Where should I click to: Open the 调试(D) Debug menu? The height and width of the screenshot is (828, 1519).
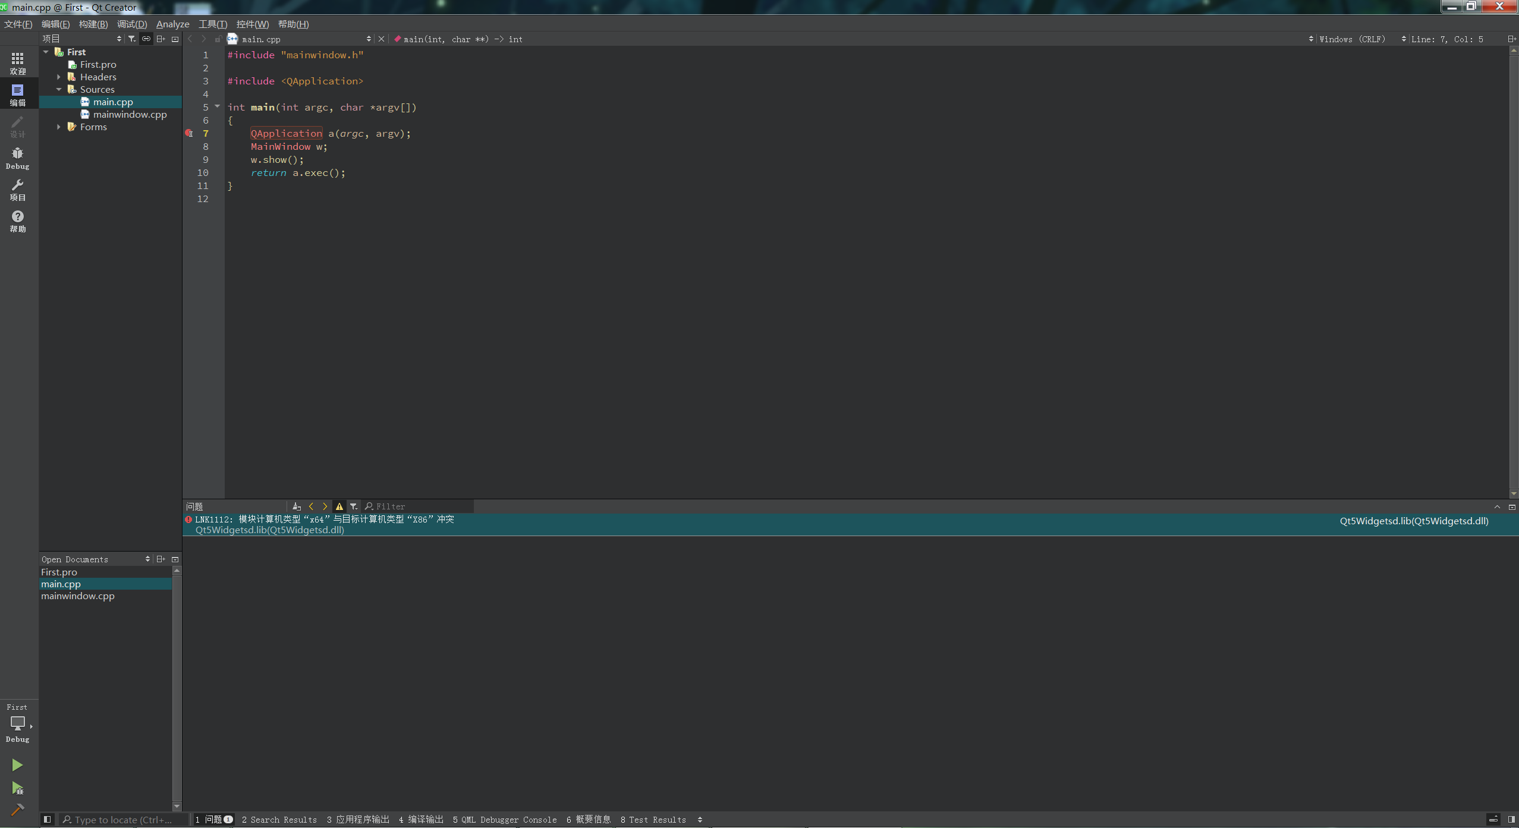(132, 24)
